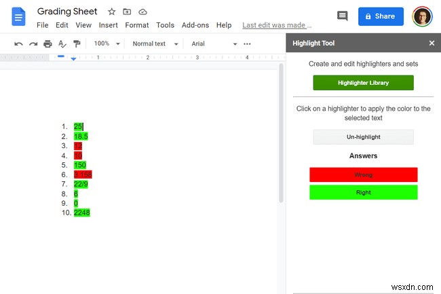Screen dimensions: 441x294
Task: Click answer 150 in the list
Action: tap(80, 165)
